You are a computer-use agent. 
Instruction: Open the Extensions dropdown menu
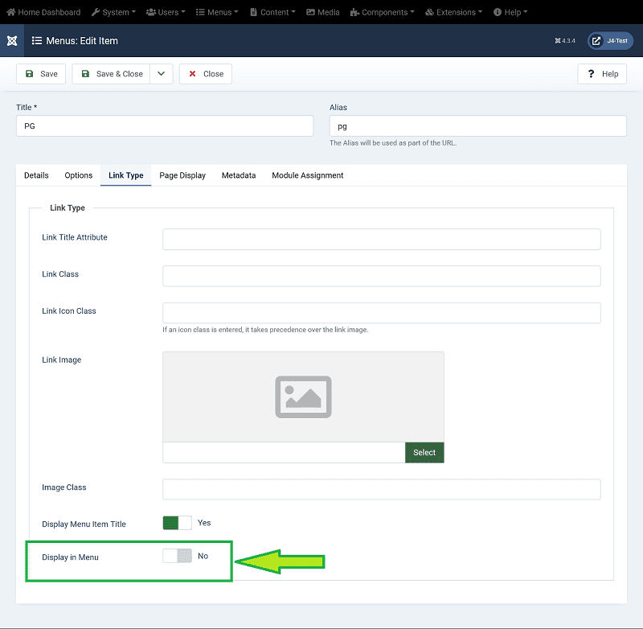[x=453, y=12]
